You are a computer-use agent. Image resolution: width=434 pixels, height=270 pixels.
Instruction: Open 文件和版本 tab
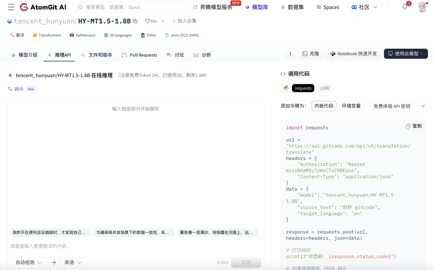tap(96, 55)
